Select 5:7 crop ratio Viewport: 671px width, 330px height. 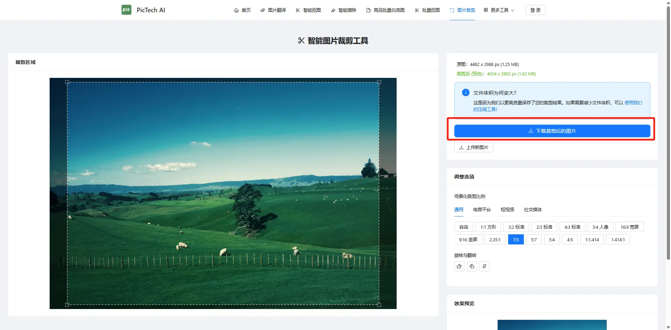534,240
